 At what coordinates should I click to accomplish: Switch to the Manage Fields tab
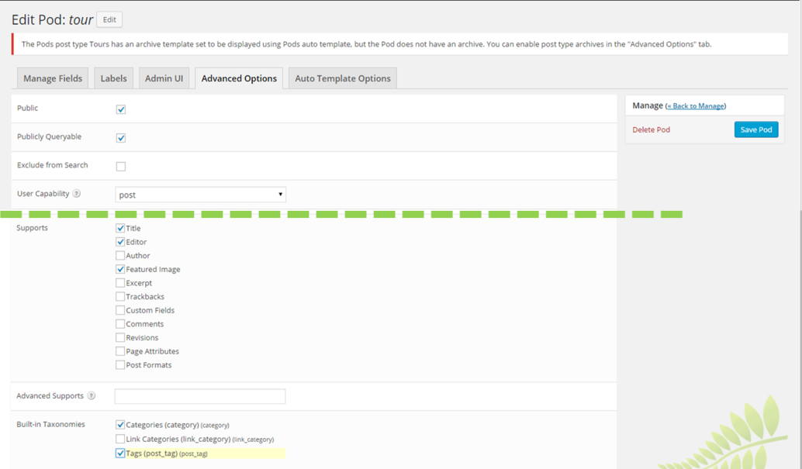(53, 78)
